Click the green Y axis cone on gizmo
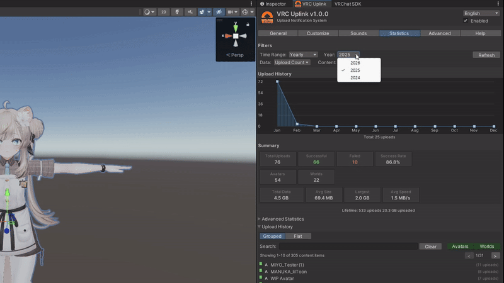 pyautogui.click(x=236, y=28)
